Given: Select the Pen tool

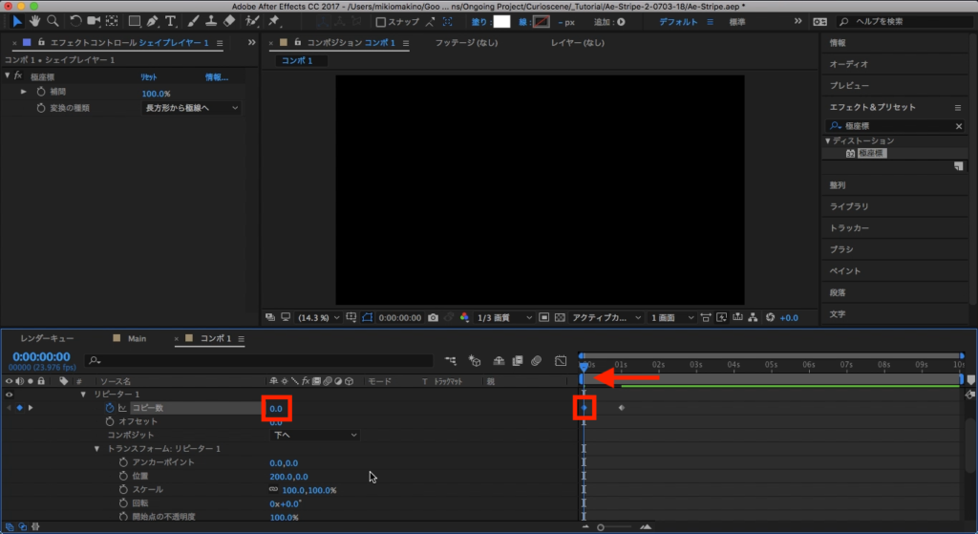Looking at the screenshot, I should pos(153,21).
